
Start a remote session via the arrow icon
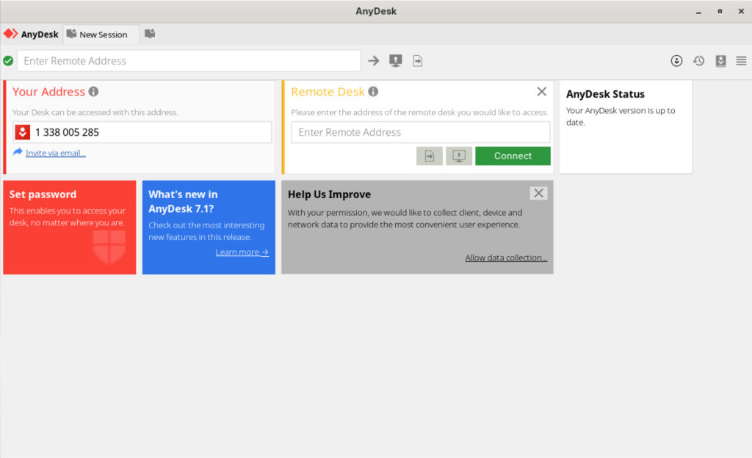(x=373, y=61)
